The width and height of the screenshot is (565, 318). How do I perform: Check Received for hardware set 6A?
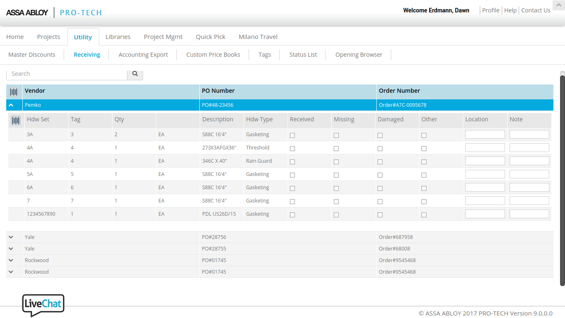[292, 188]
